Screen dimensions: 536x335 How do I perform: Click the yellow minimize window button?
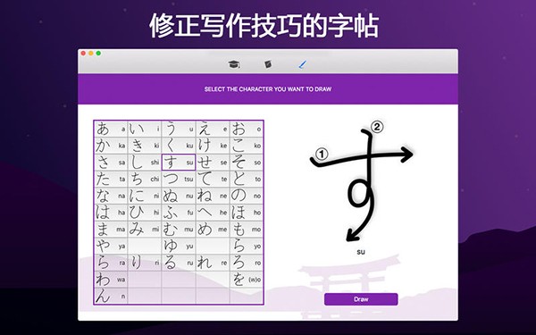pyautogui.click(x=91, y=54)
